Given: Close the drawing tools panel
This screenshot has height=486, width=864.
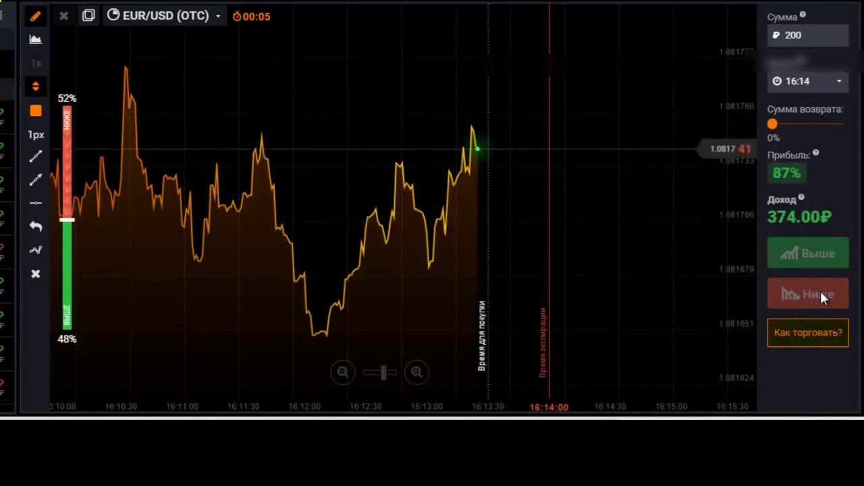Looking at the screenshot, I should tap(36, 273).
